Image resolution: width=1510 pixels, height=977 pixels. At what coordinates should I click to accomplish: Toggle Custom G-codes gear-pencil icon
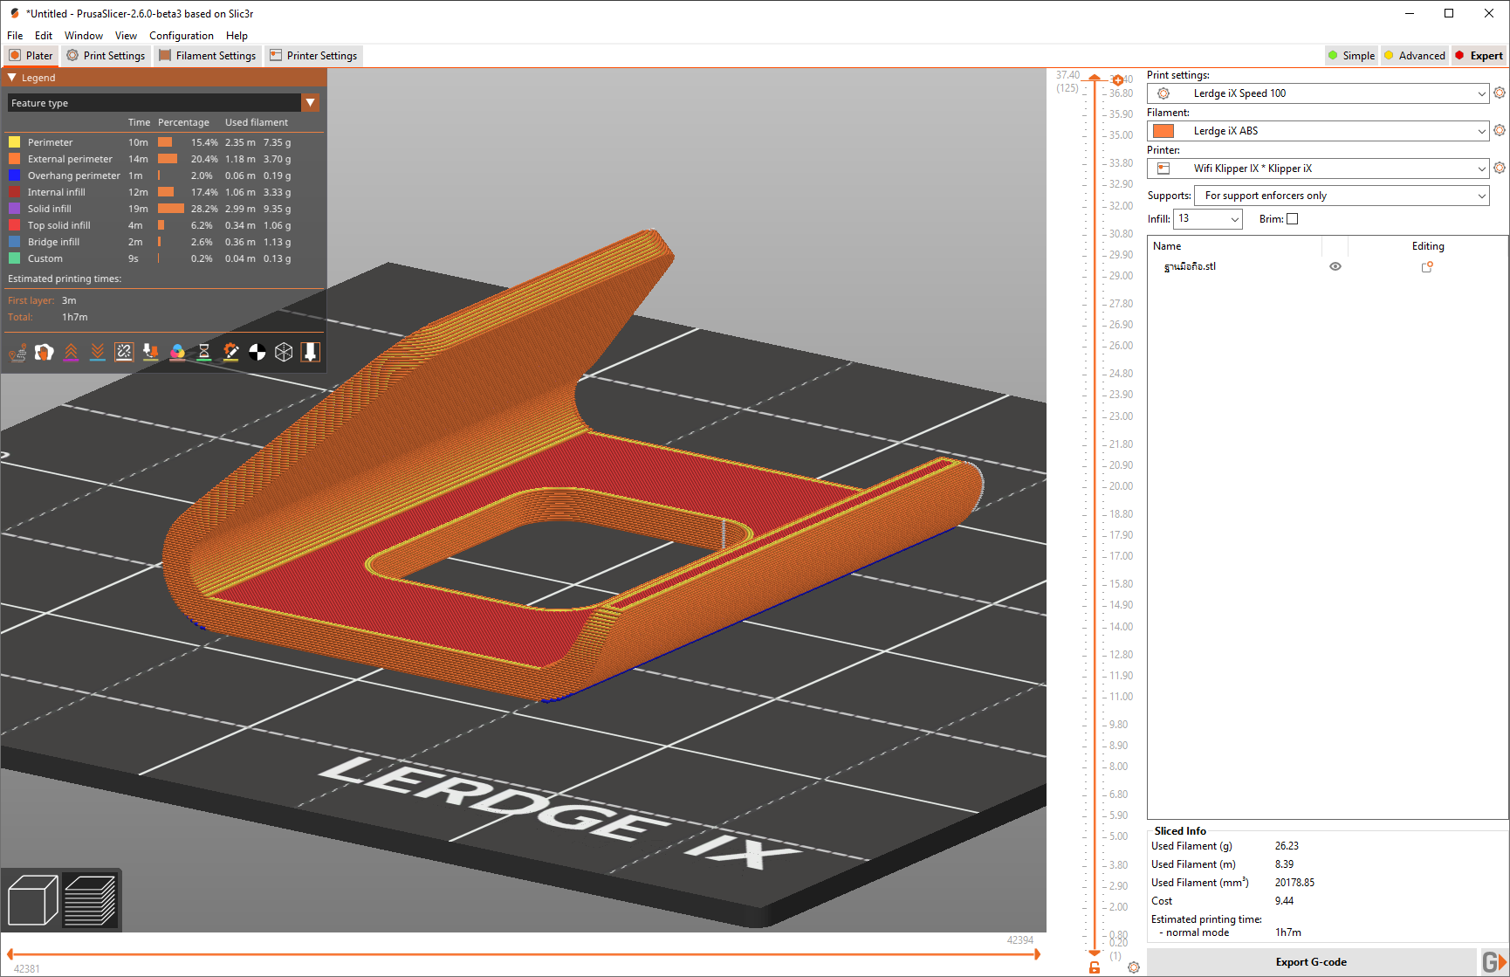(230, 352)
